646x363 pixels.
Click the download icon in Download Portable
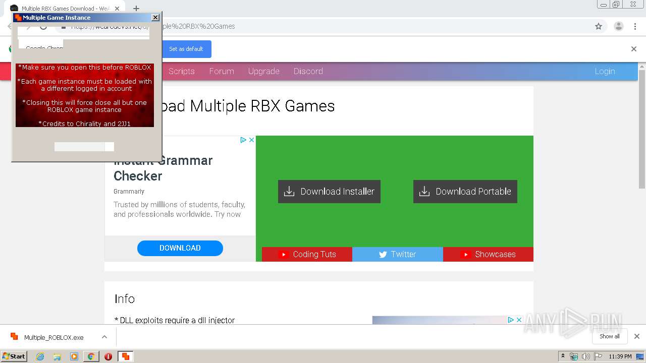tap(424, 192)
